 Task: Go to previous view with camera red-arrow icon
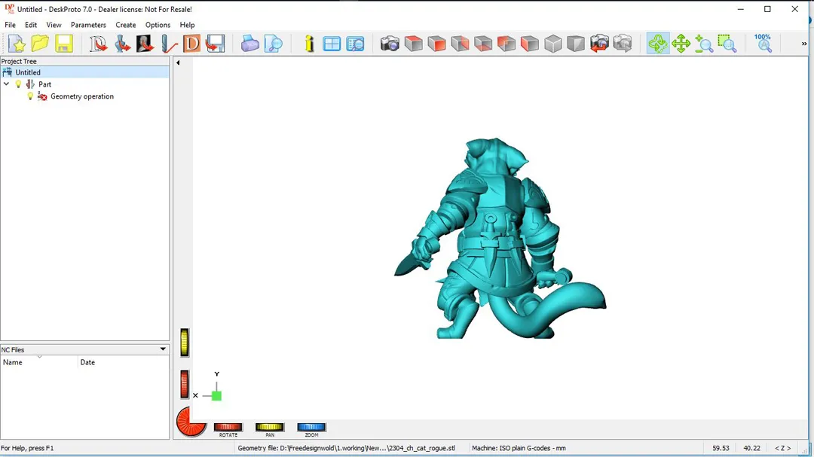point(599,44)
